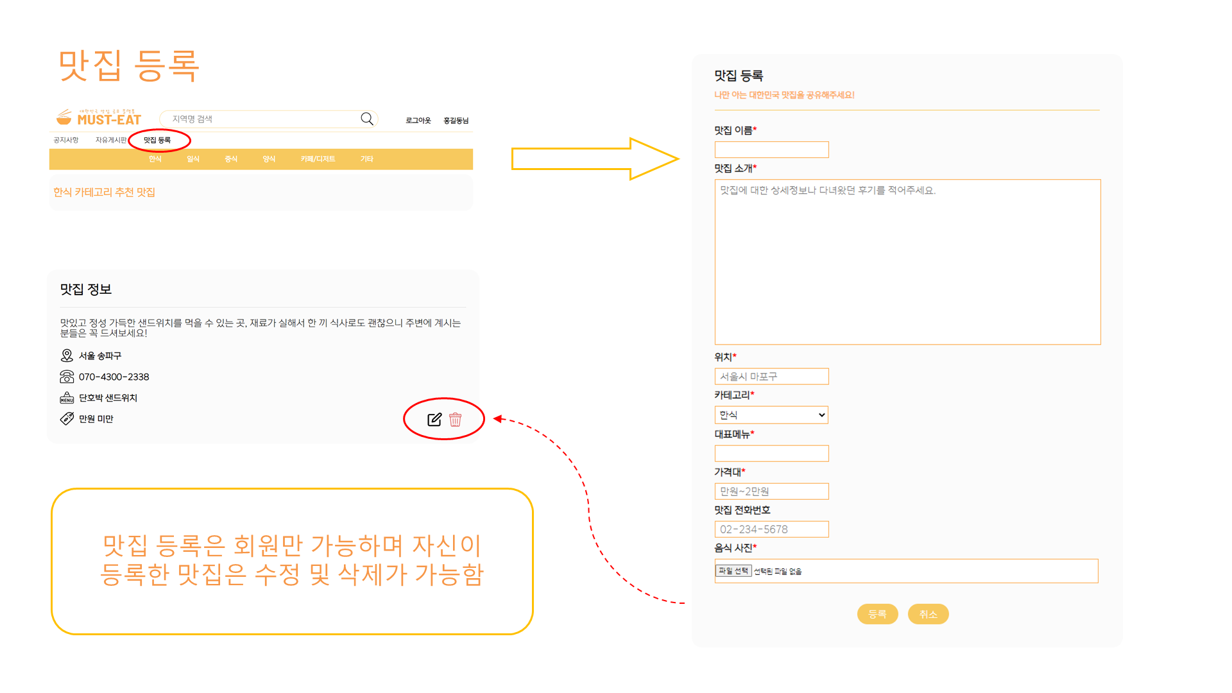The width and height of the screenshot is (1232, 693).
Task: Open the 공지사항 menu
Action: point(66,140)
